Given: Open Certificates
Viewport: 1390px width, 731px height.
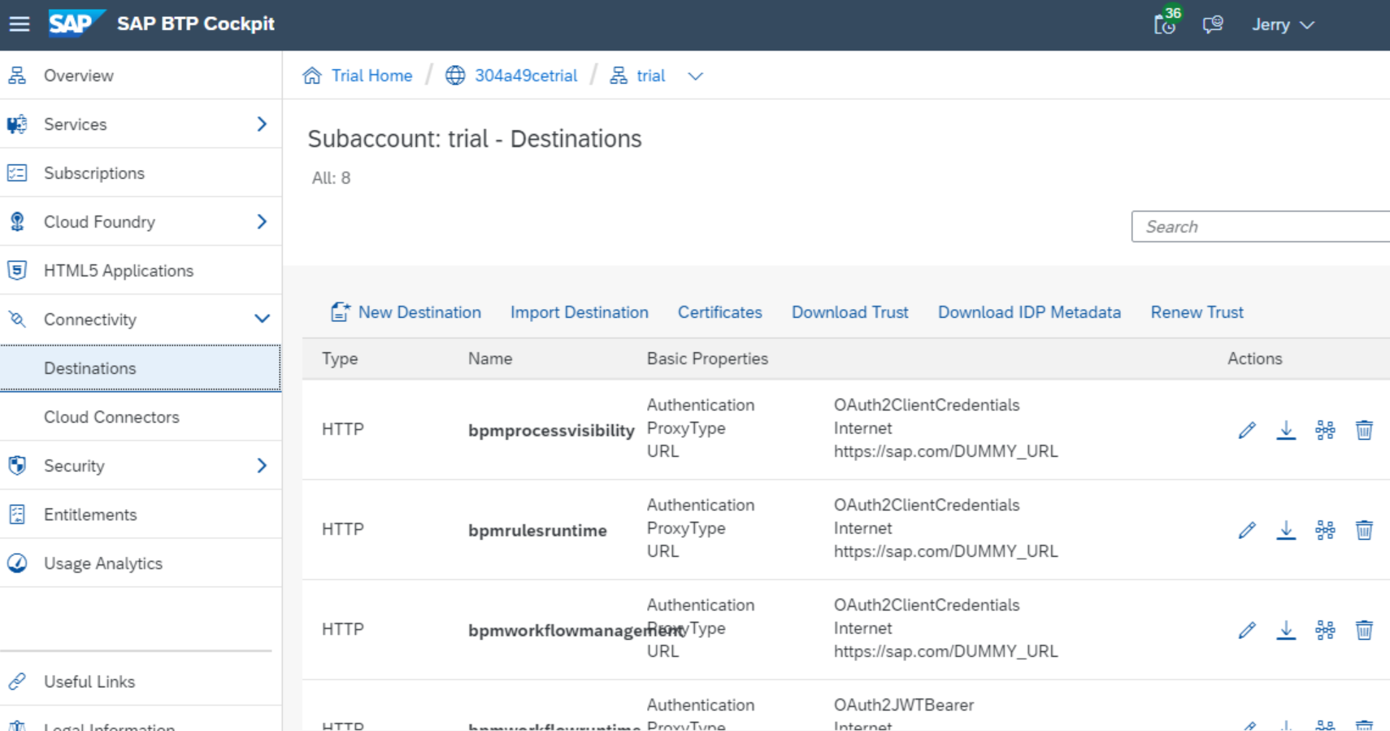Looking at the screenshot, I should [x=720, y=312].
